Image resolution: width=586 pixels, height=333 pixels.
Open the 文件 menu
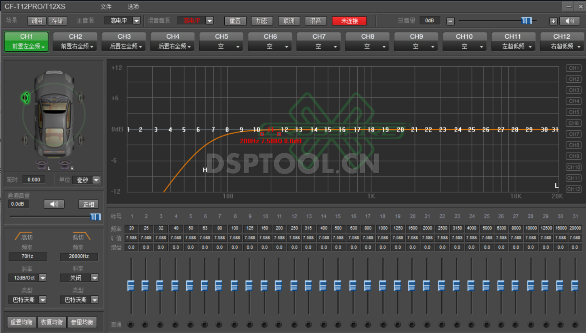click(106, 7)
